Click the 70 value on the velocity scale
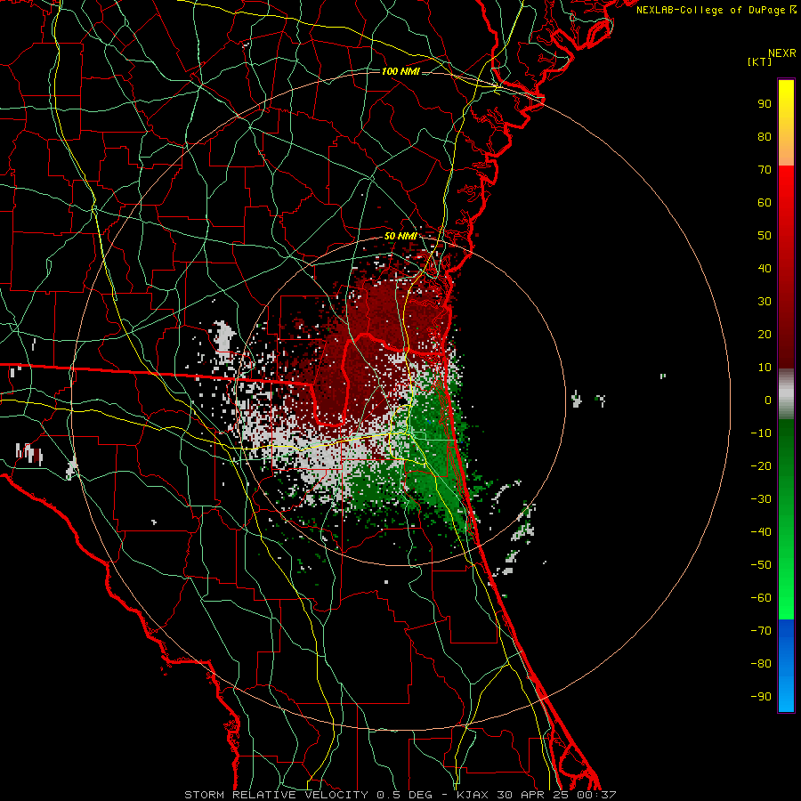801x801 pixels. 765,170
